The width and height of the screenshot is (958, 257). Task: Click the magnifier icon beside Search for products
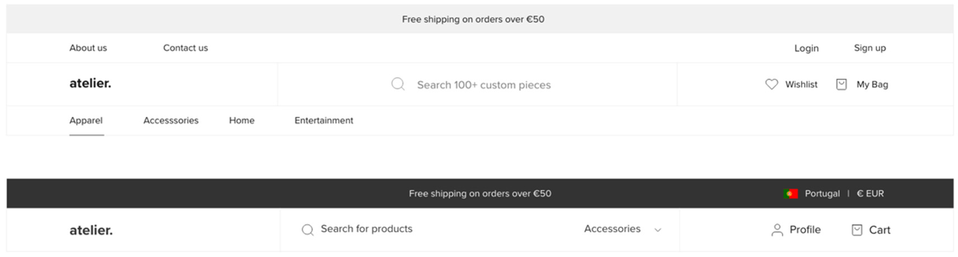point(308,230)
